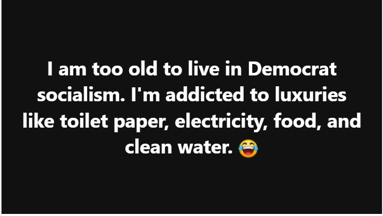This screenshot has height=216, width=383.
Task: Click the word "water." beside the emoji
Action: [205, 147]
